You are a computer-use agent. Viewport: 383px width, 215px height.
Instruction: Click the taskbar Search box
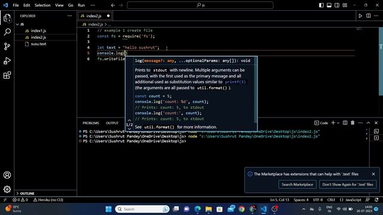pos(142,209)
